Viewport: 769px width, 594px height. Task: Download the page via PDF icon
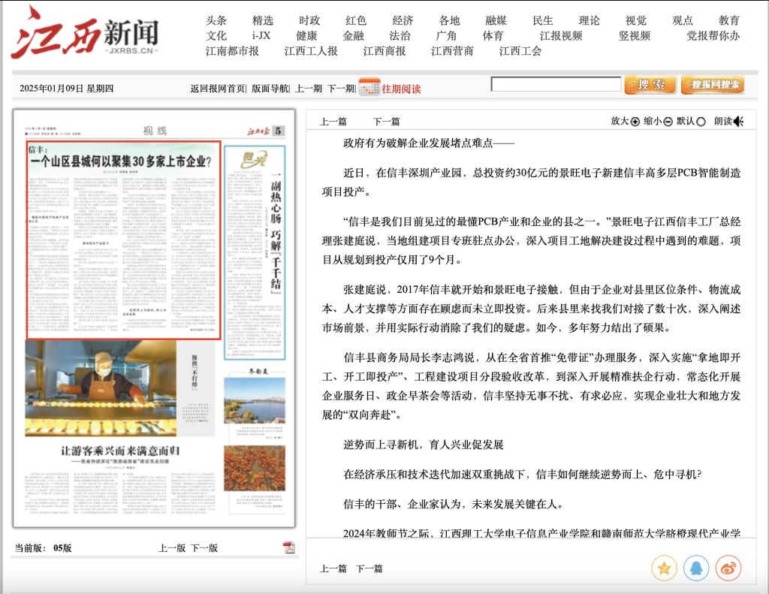coord(288,547)
